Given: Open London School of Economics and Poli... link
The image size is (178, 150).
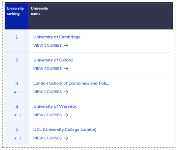Looking at the screenshot, I should [x=71, y=83].
